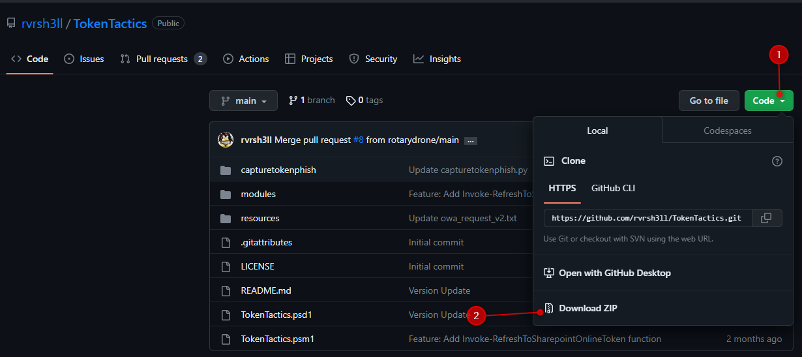The width and height of the screenshot is (802, 357).
Task: Click the Insights graph icon
Action: pos(419,59)
